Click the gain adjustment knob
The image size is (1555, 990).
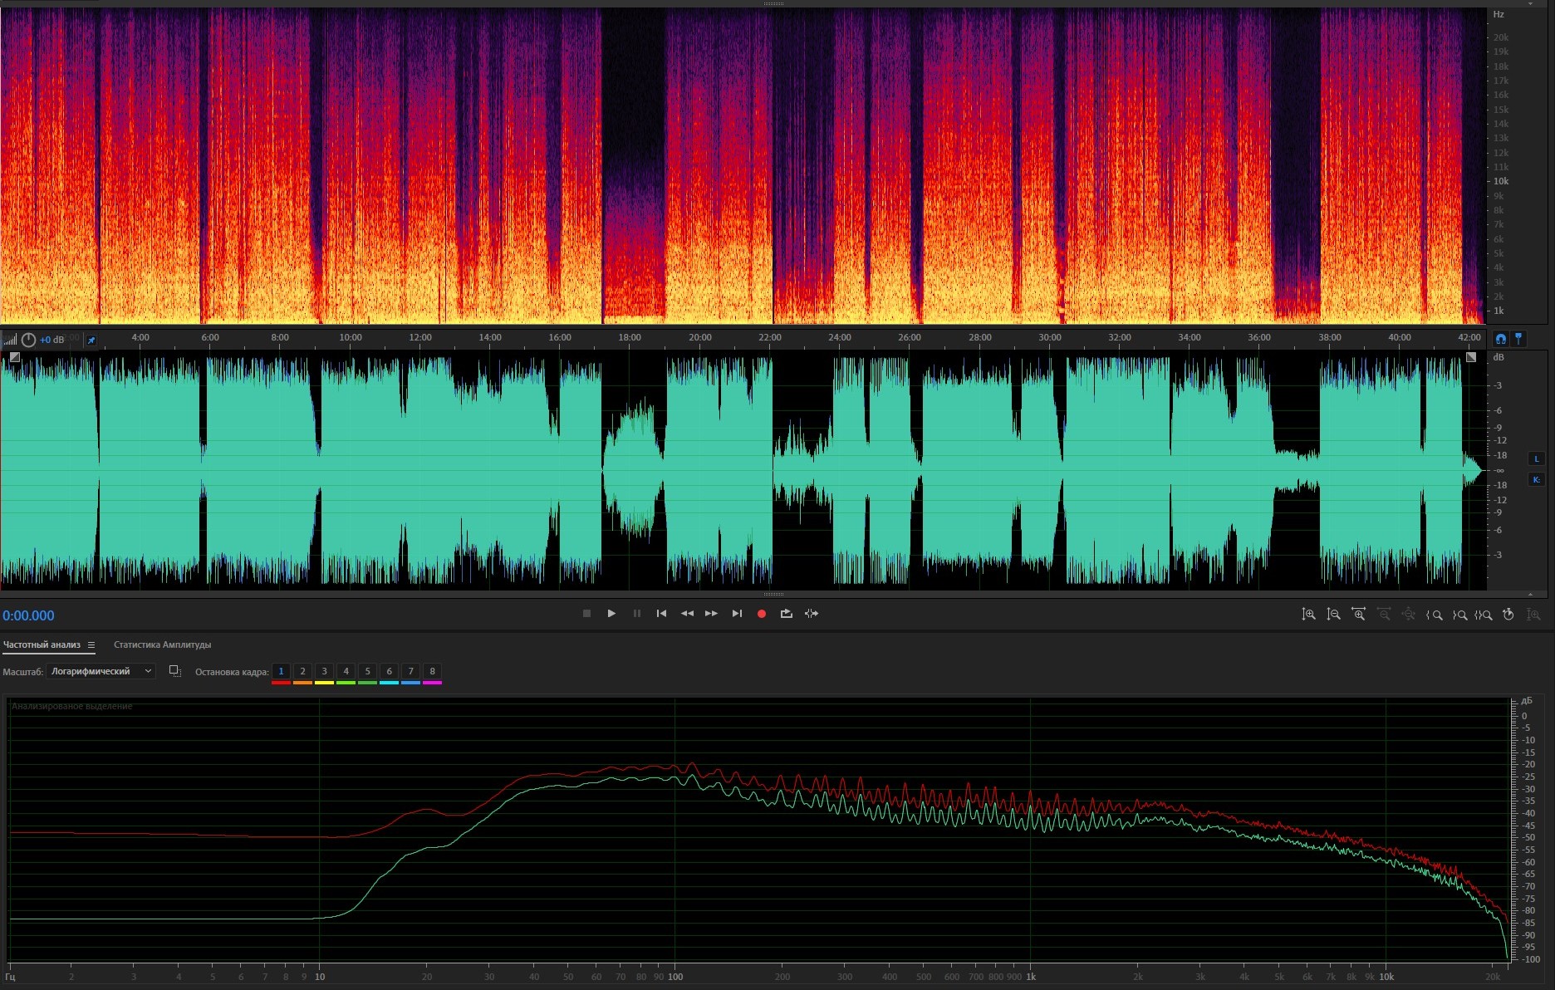[x=28, y=340]
